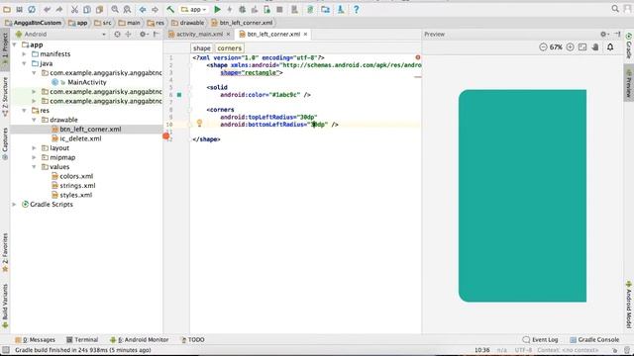Screen dimensions: 634x356
Task: Close the activity_main.xml tab
Action: 228,35
